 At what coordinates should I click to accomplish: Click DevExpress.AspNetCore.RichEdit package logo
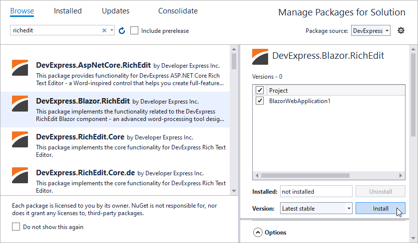(x=20, y=68)
